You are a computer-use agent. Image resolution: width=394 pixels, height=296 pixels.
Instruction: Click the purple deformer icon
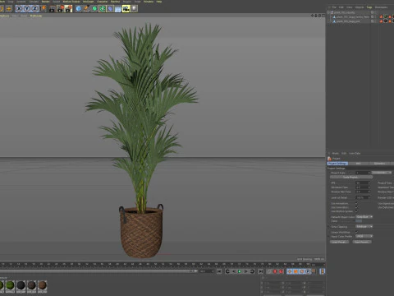[x=110, y=9]
